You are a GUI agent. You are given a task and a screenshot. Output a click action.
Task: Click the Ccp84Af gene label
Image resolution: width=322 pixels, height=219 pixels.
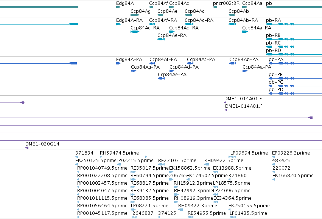159,3
